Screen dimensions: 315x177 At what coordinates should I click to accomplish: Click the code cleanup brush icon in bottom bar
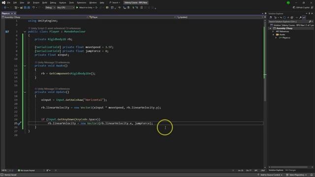coord(48,171)
